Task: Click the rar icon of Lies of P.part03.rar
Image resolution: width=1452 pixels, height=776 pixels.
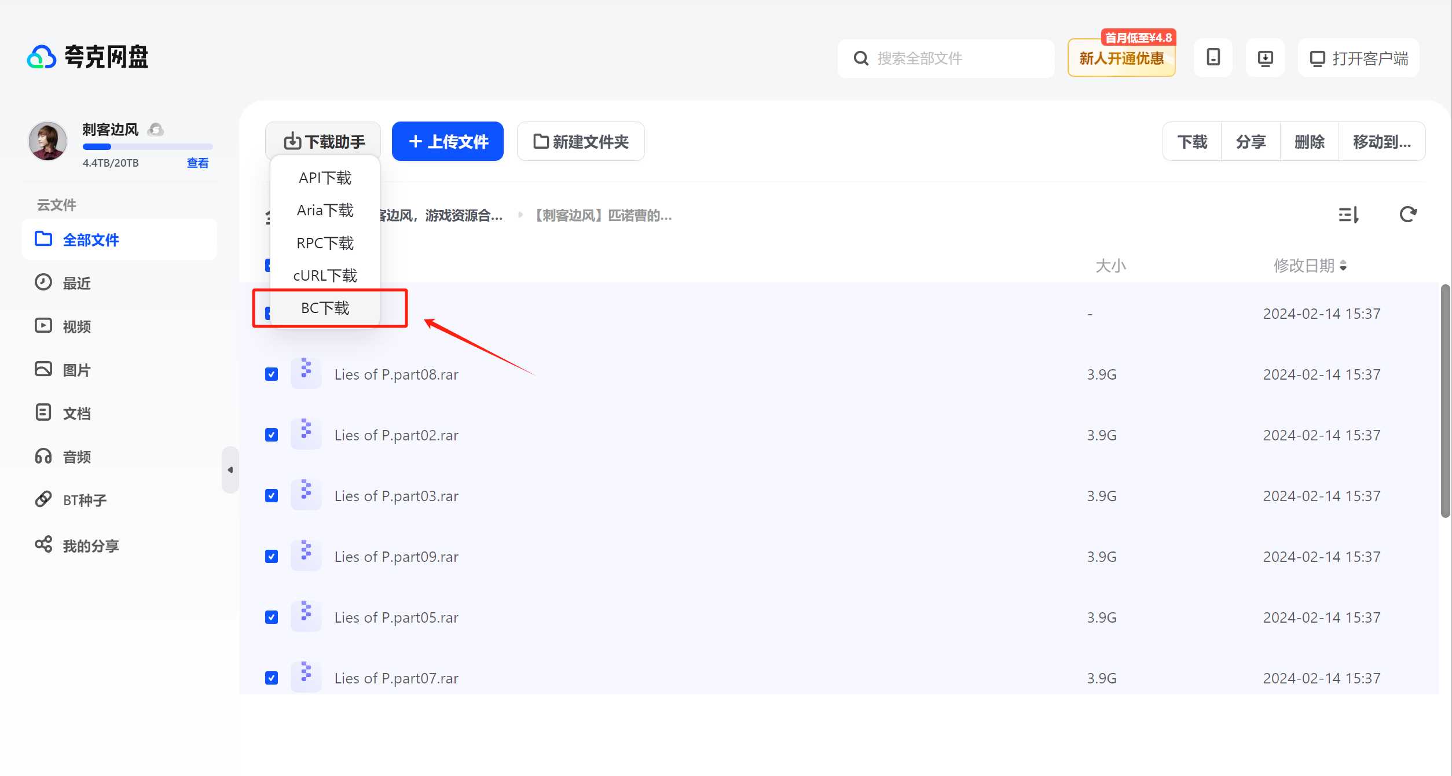Action: 306,495
